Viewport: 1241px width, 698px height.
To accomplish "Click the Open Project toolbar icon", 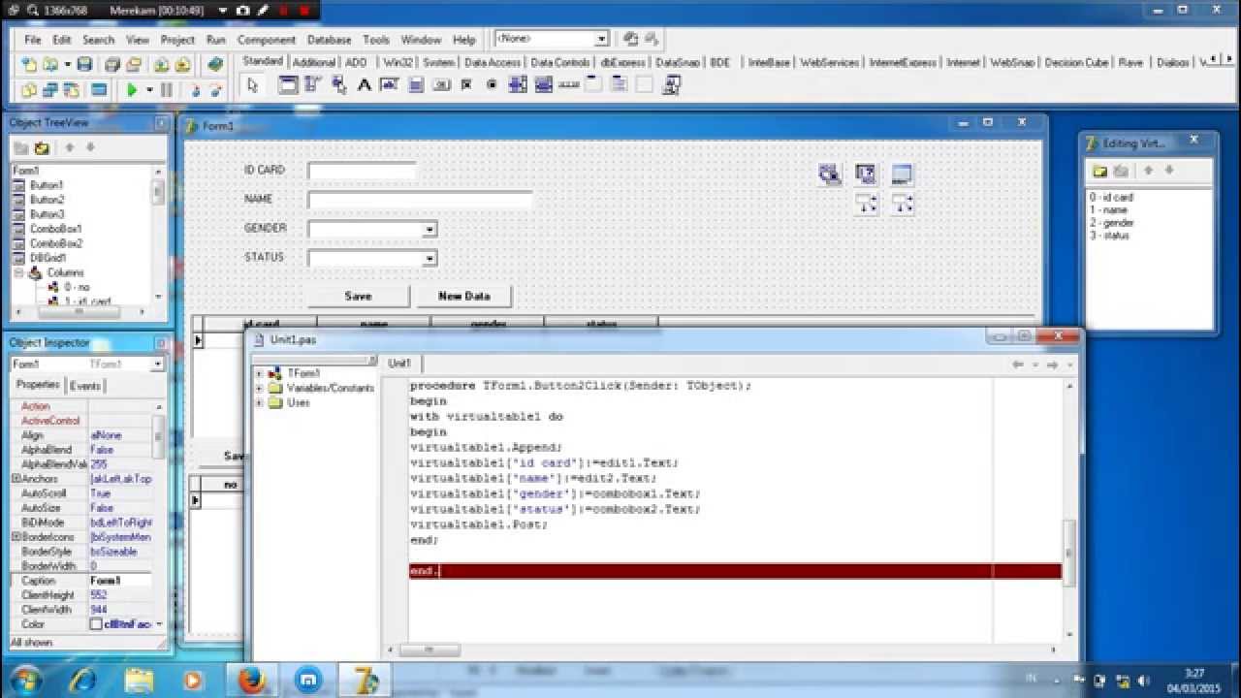I will click(x=134, y=64).
